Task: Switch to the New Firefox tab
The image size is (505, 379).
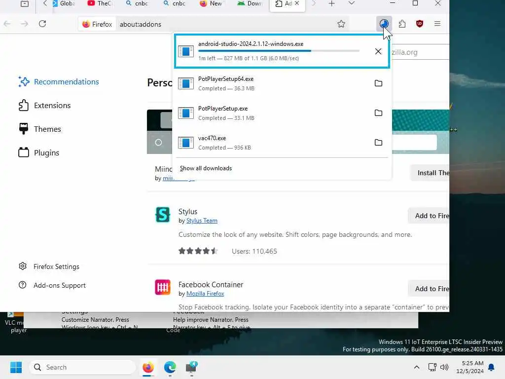Action: point(211,3)
